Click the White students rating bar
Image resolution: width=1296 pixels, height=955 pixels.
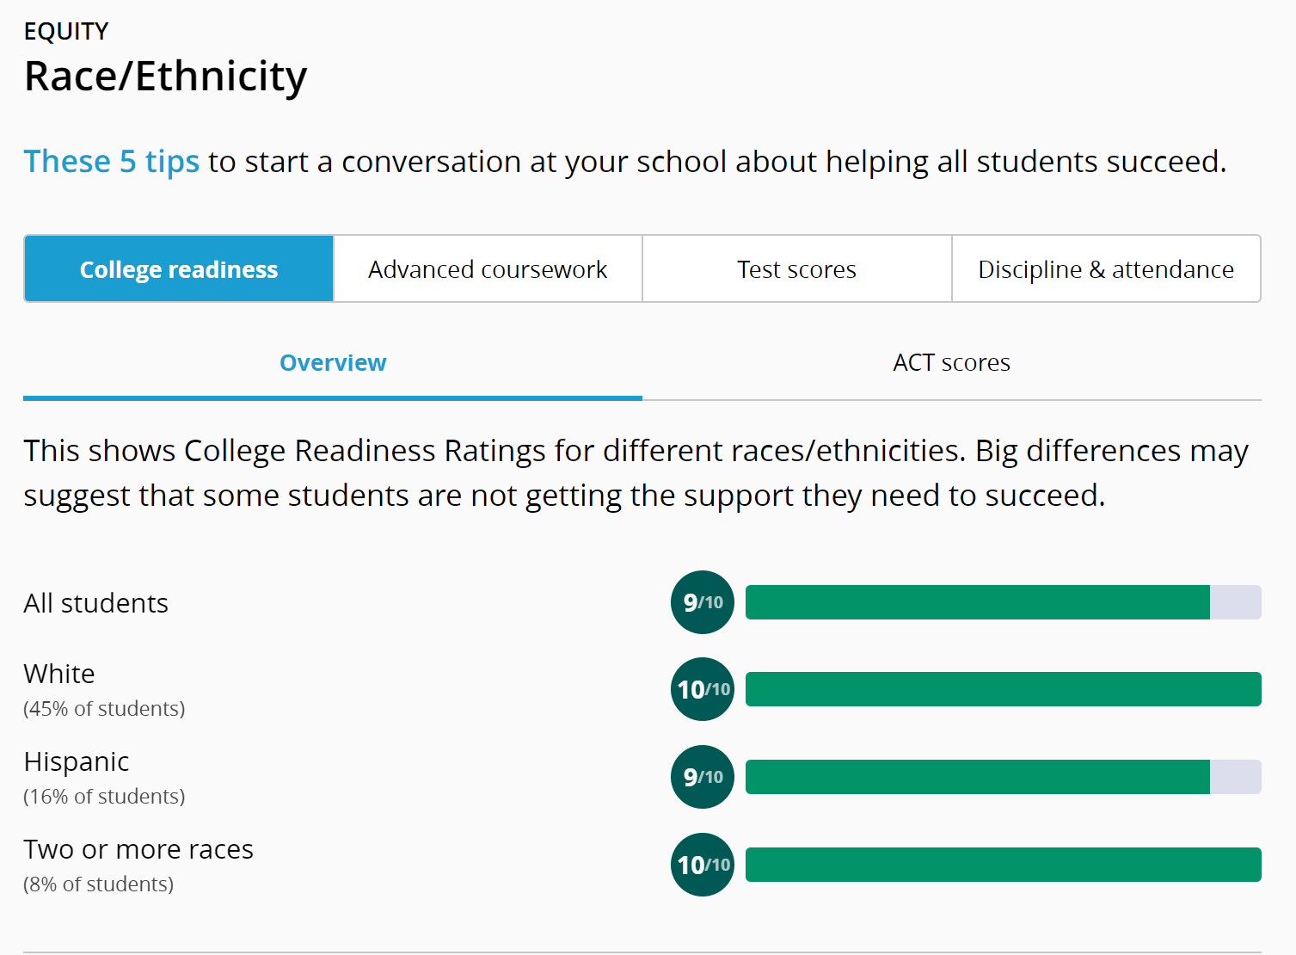click(1003, 689)
